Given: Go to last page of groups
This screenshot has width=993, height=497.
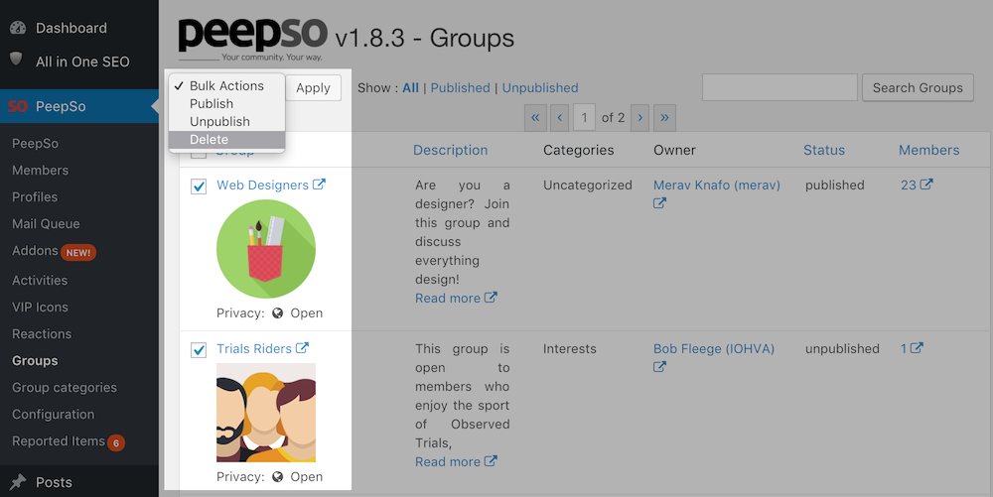Looking at the screenshot, I should click(x=664, y=118).
